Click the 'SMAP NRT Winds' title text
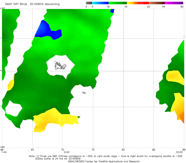 point(16,4)
